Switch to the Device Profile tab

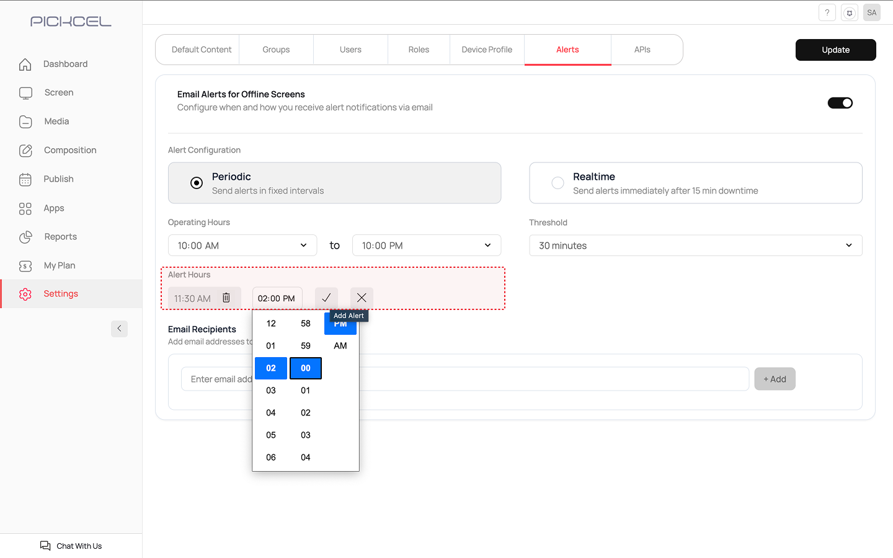coord(487,50)
